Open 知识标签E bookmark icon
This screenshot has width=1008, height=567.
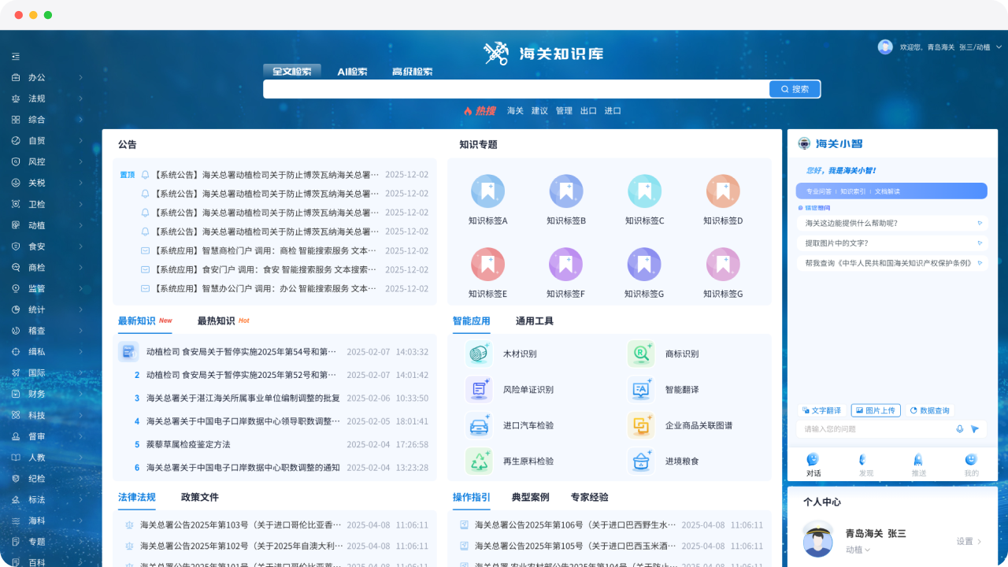click(487, 264)
